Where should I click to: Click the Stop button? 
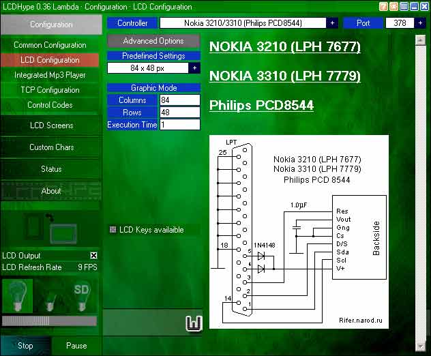[25, 346]
